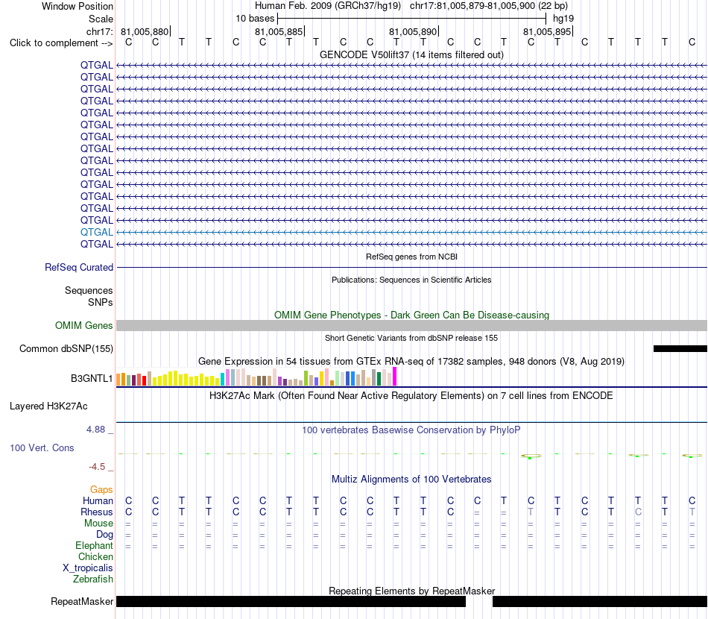Open 'OMIM Gene Phenotypes - Dark Green' track title

(x=411, y=315)
